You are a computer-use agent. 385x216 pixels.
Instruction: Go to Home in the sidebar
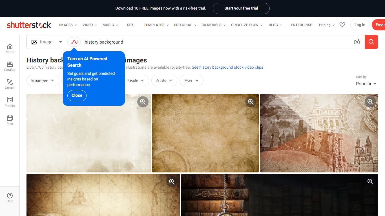click(x=10, y=48)
